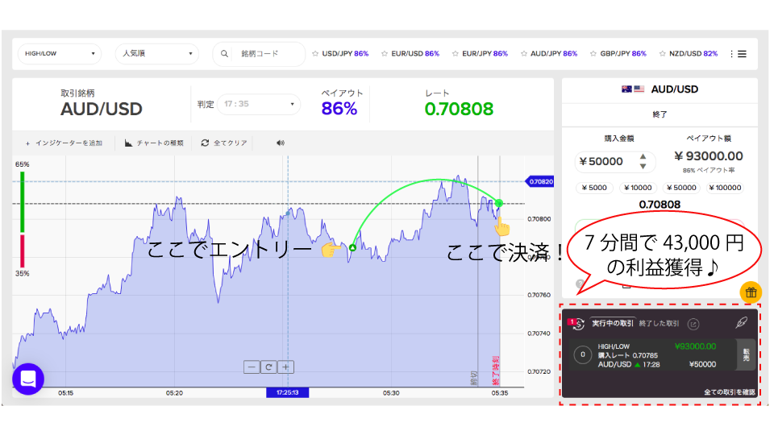
Task: Open the 人気順 sort order dropdown
Action: (157, 54)
